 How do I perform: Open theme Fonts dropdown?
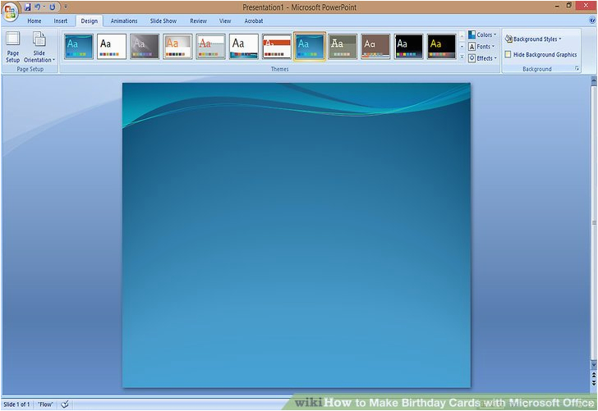[x=481, y=47]
